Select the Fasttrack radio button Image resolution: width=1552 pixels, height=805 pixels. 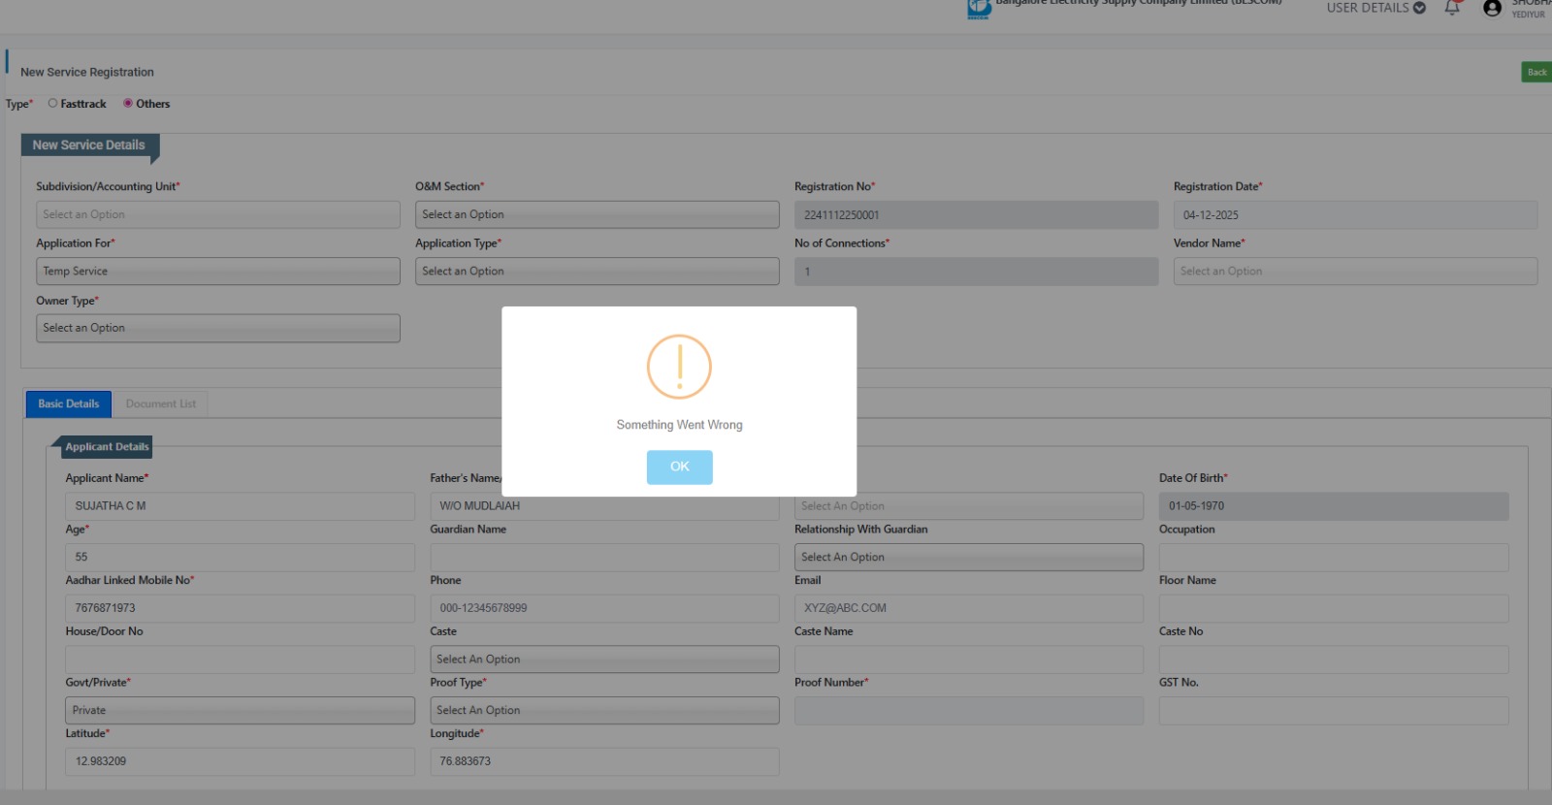53,103
